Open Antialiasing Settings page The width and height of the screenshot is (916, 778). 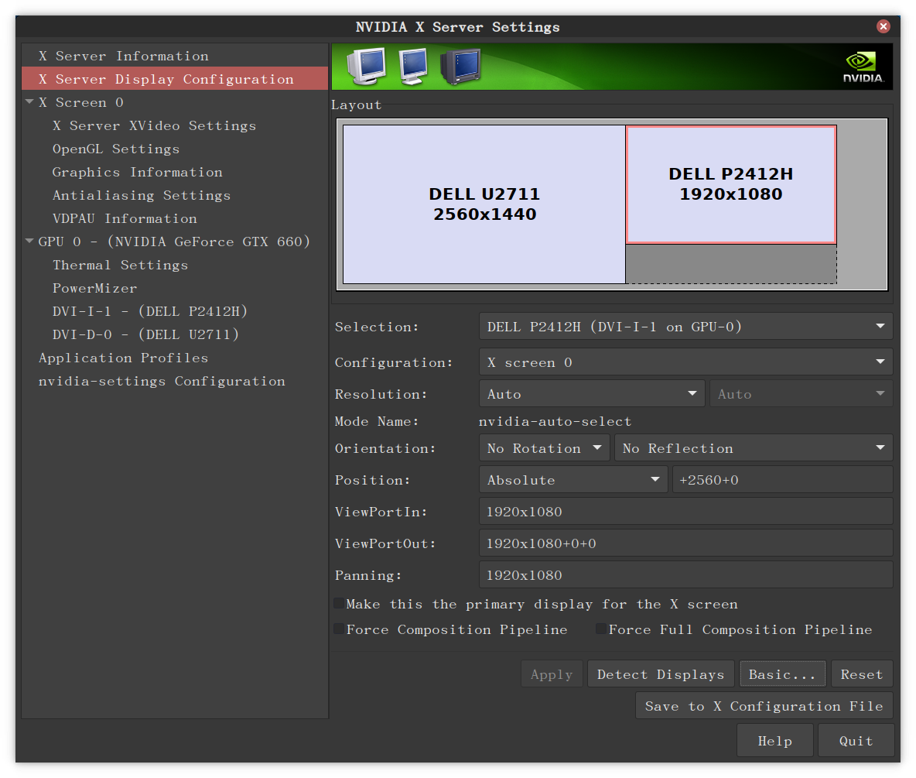[x=142, y=195]
